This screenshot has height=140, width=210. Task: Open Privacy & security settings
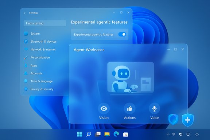pos(42,89)
